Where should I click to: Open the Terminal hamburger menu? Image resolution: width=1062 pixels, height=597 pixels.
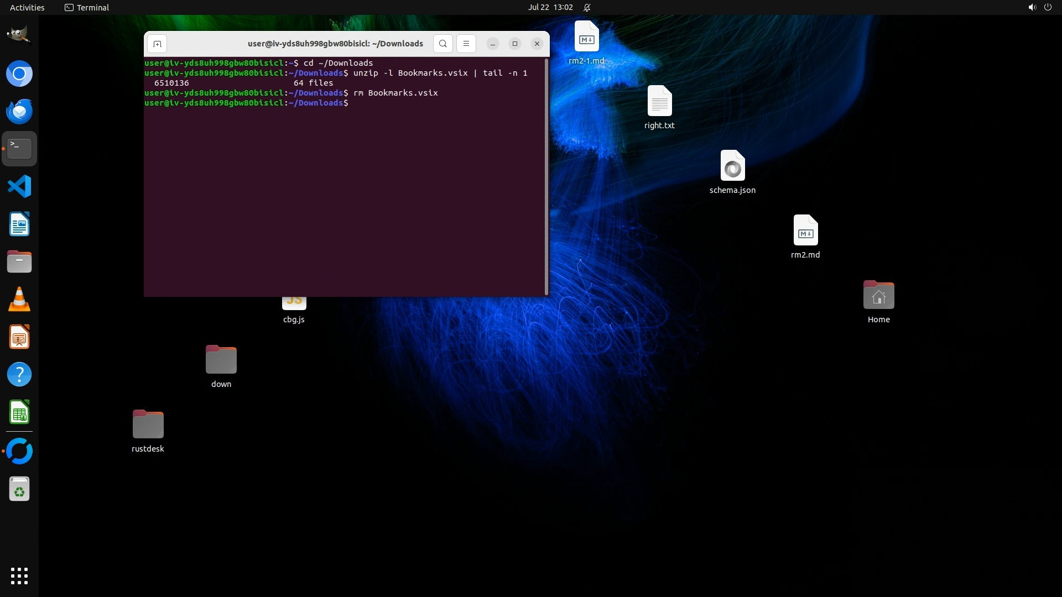tap(466, 44)
